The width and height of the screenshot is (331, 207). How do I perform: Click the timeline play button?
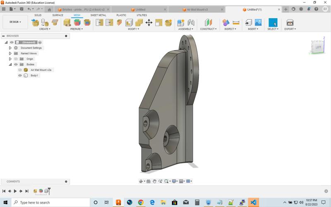point(15,191)
